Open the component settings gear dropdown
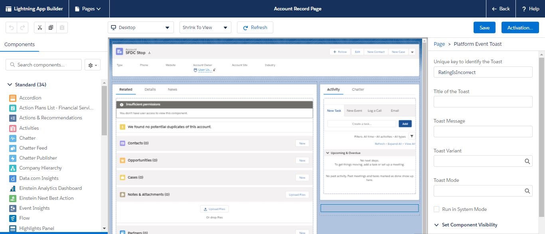Image resolution: width=545 pixels, height=234 pixels. click(93, 65)
